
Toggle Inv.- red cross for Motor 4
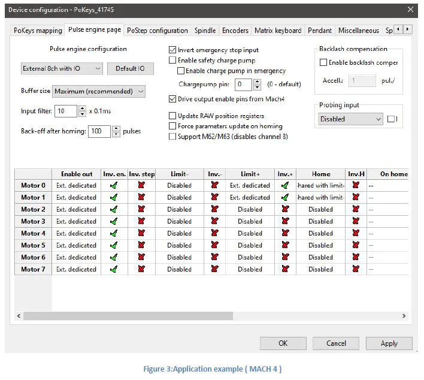coord(215,233)
